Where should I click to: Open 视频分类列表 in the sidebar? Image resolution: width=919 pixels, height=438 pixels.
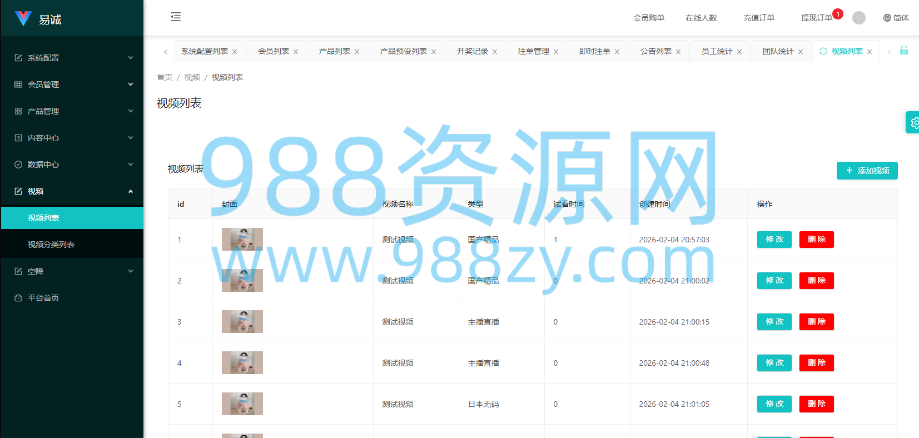point(72,245)
